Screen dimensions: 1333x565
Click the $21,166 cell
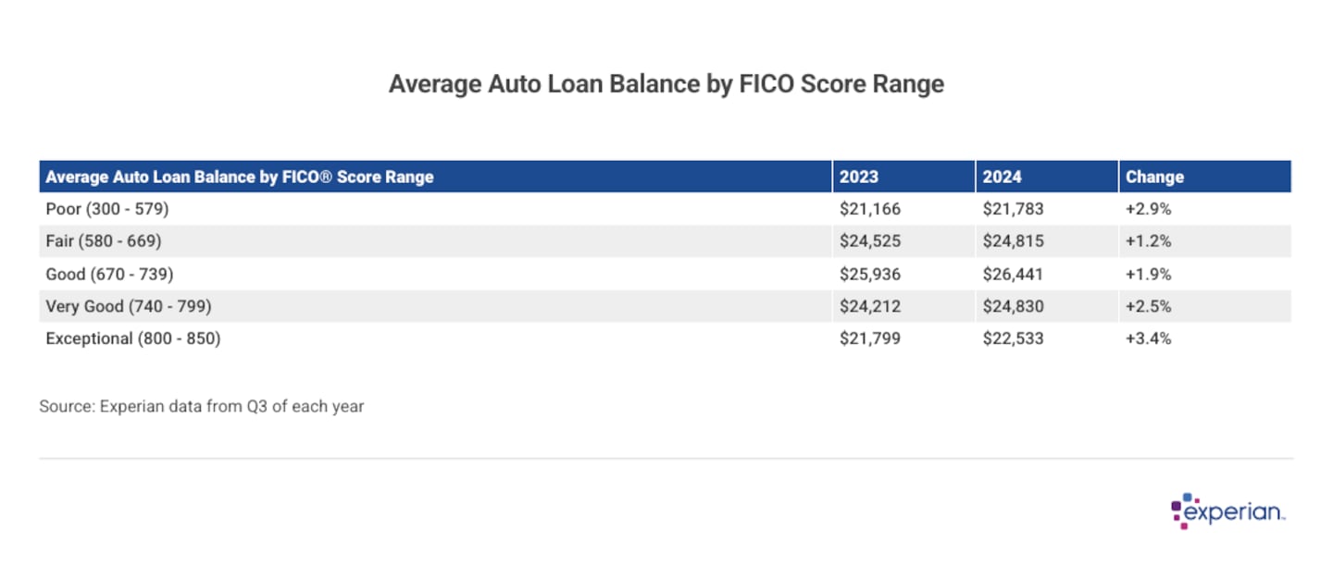click(x=870, y=209)
